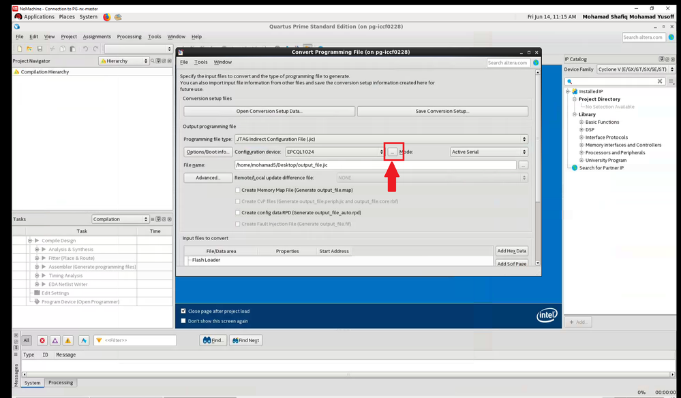Click the menu icon beside Tasks Compilation dropdown
Image resolution: width=681 pixels, height=398 pixels.
[x=153, y=219]
